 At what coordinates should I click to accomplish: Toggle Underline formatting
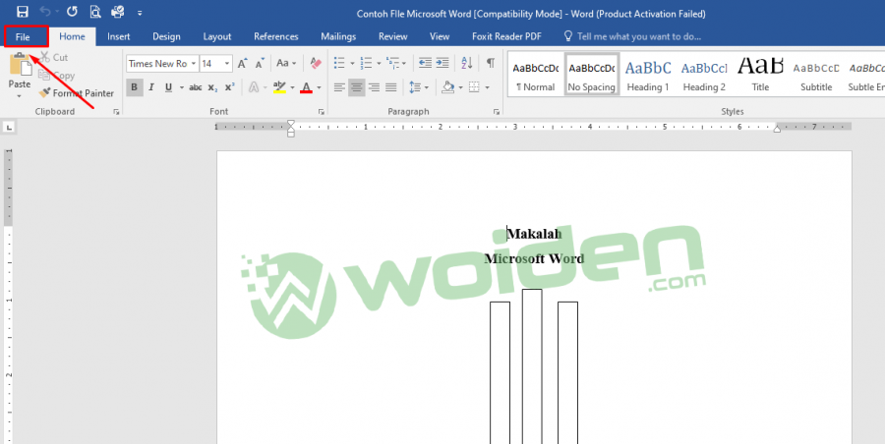tap(168, 87)
